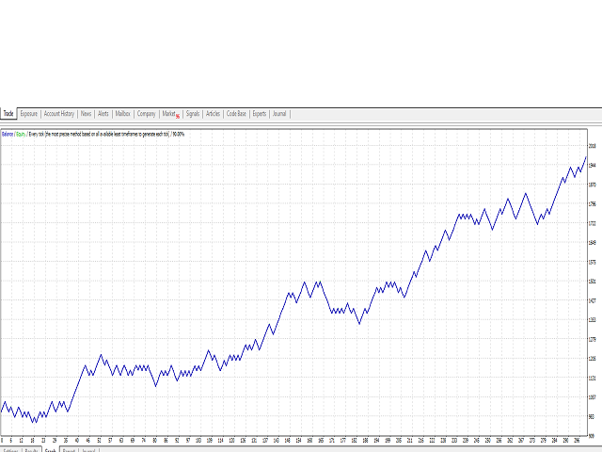Show the Mailbox tab

coord(123,113)
